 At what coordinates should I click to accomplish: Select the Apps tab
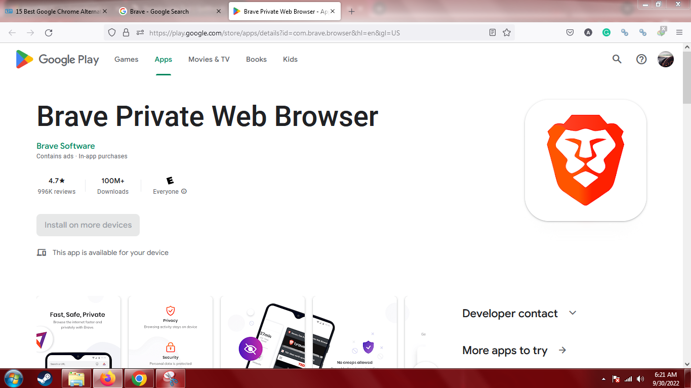coord(164,59)
